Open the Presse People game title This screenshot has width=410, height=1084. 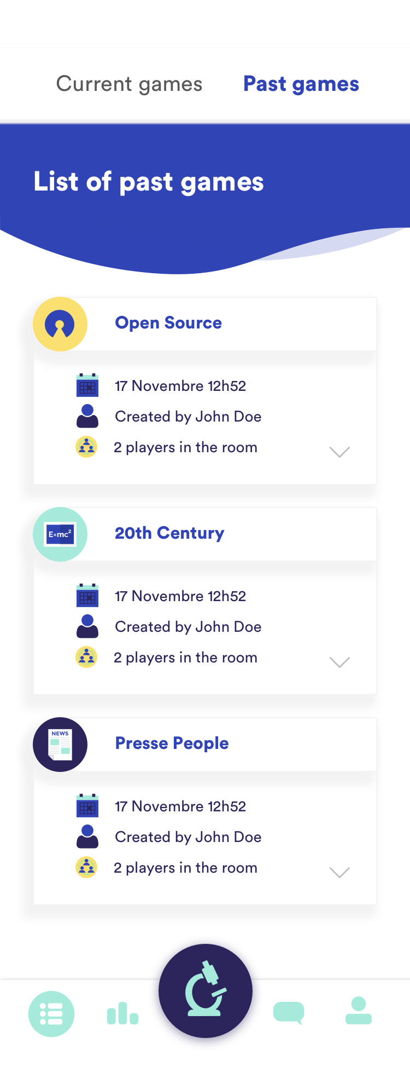coord(172,743)
